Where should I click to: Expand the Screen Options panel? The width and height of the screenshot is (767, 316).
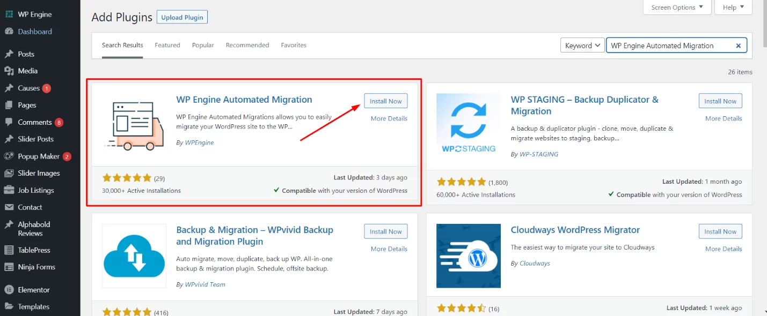[x=677, y=7]
